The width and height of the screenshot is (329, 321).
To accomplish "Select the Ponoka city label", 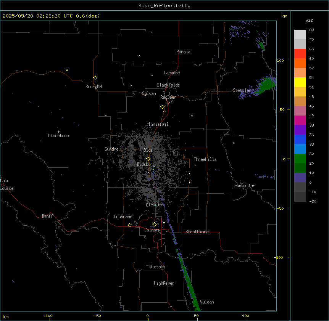I will [x=183, y=52].
